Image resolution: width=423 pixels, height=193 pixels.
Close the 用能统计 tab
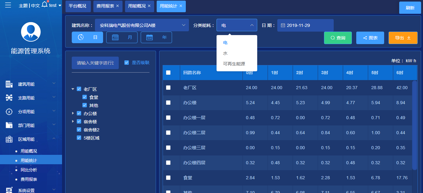(x=181, y=6)
